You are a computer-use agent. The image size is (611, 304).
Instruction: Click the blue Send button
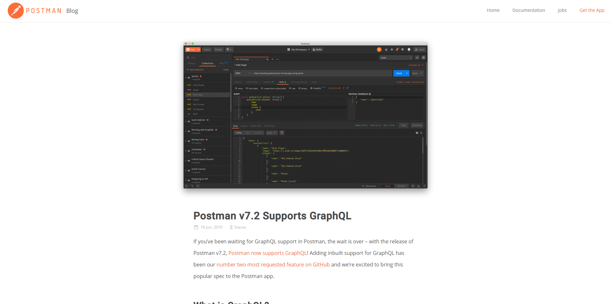click(399, 73)
